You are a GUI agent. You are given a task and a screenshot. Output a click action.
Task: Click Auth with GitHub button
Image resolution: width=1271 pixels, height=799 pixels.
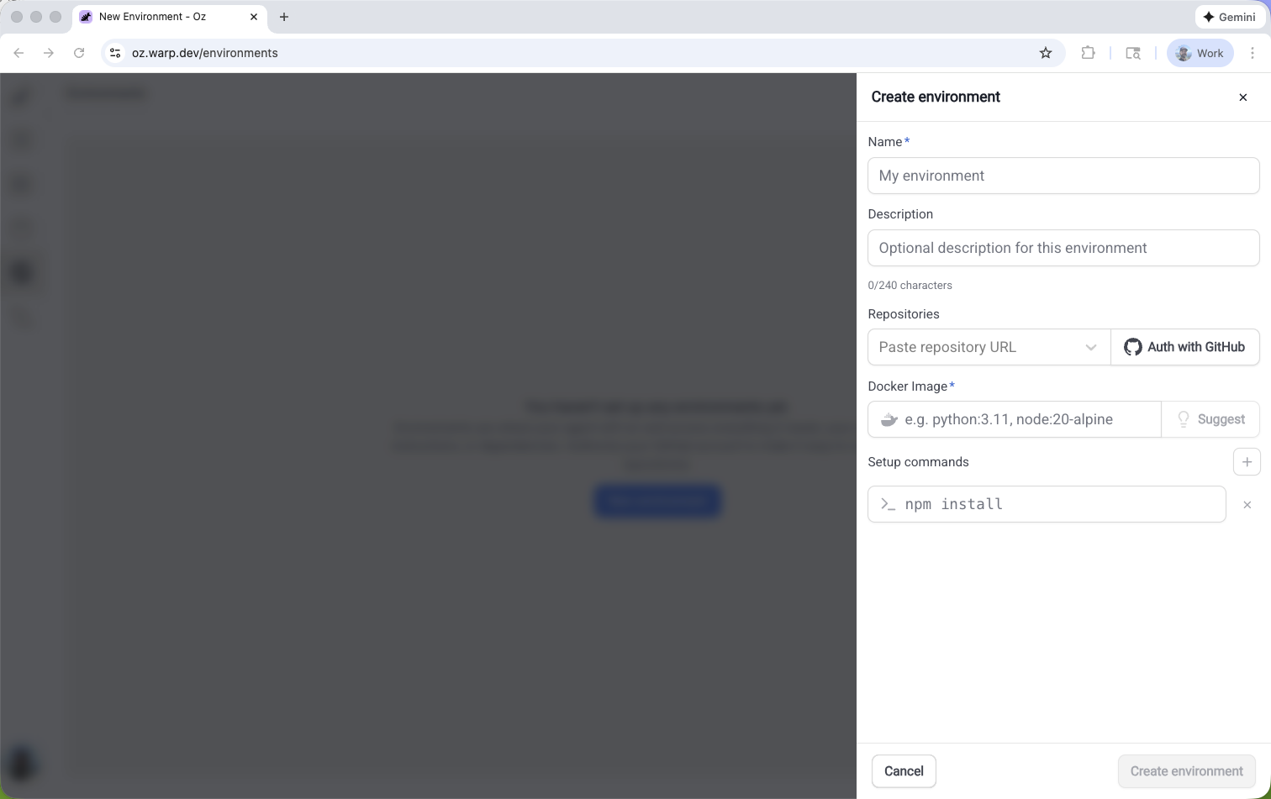1184,347
